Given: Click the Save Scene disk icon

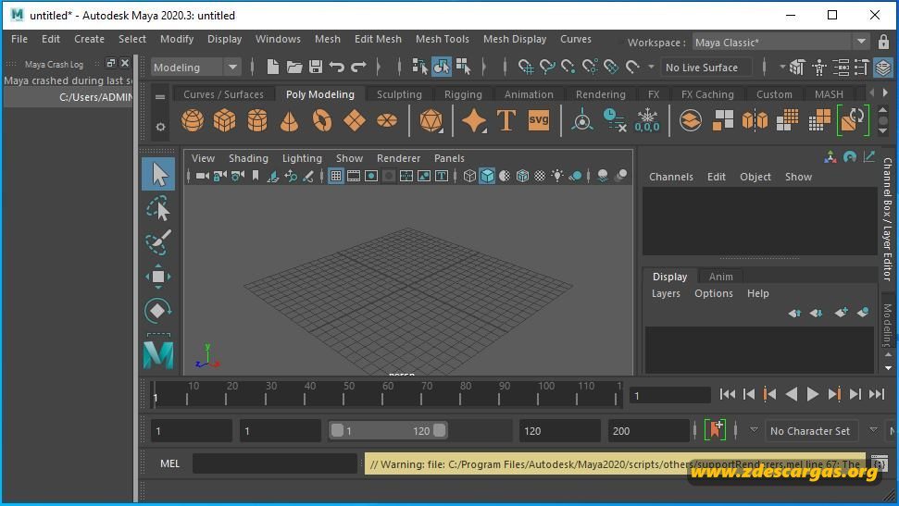Looking at the screenshot, I should tap(316, 67).
